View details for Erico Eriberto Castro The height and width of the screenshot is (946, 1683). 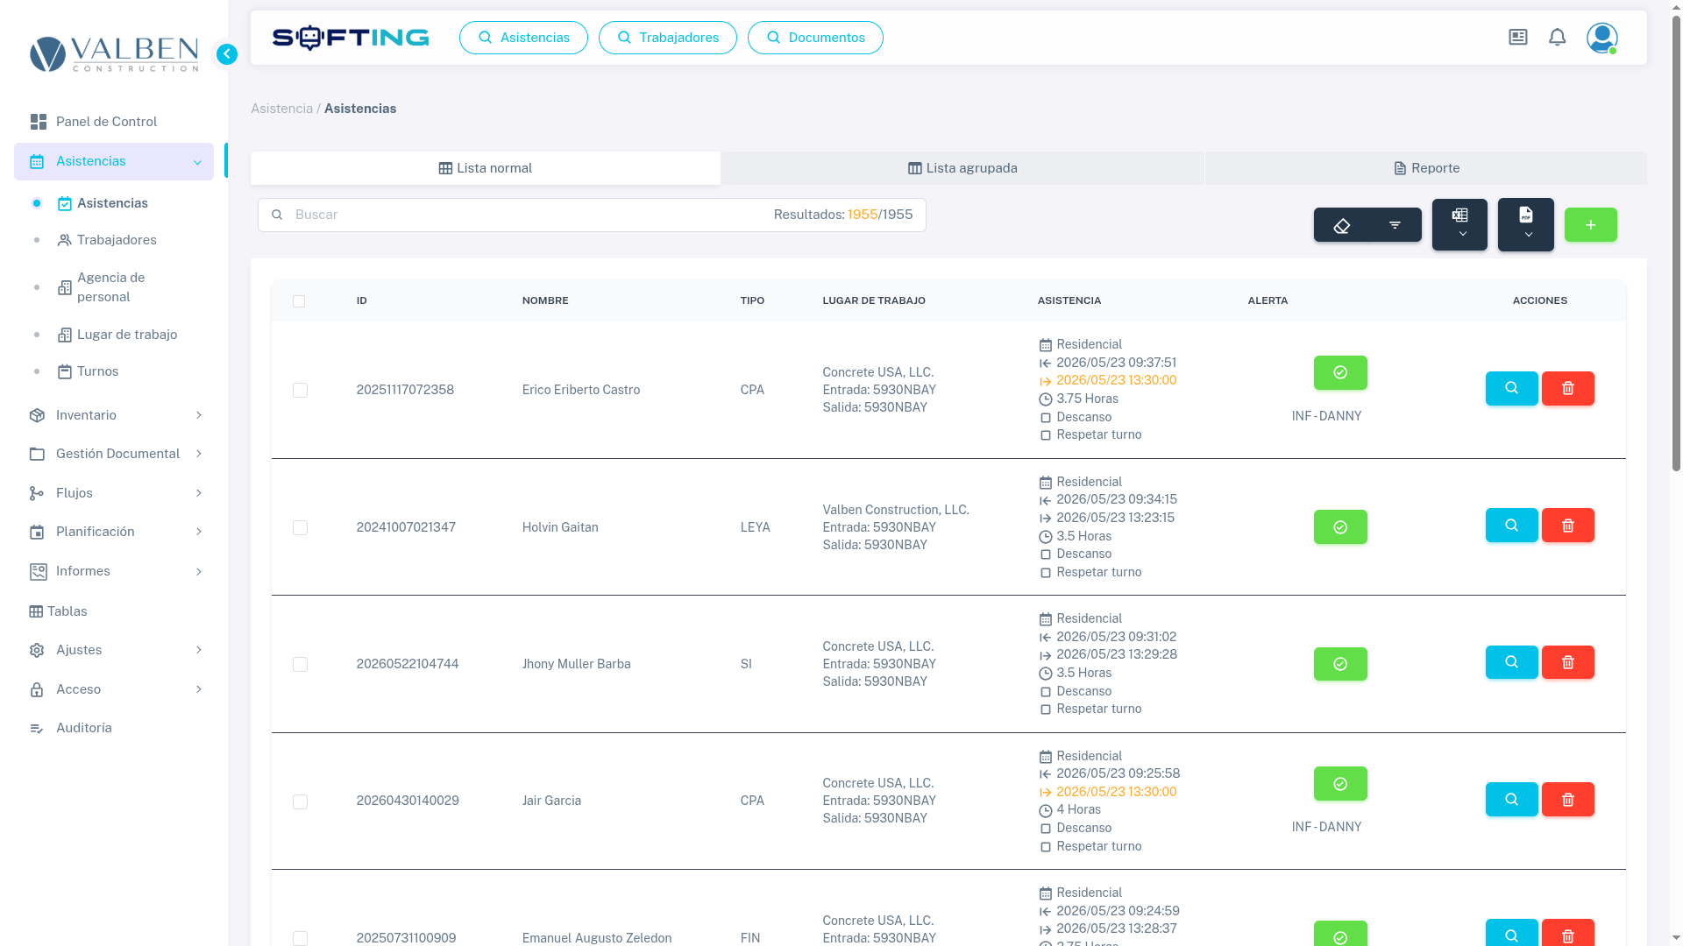pyautogui.click(x=1511, y=388)
